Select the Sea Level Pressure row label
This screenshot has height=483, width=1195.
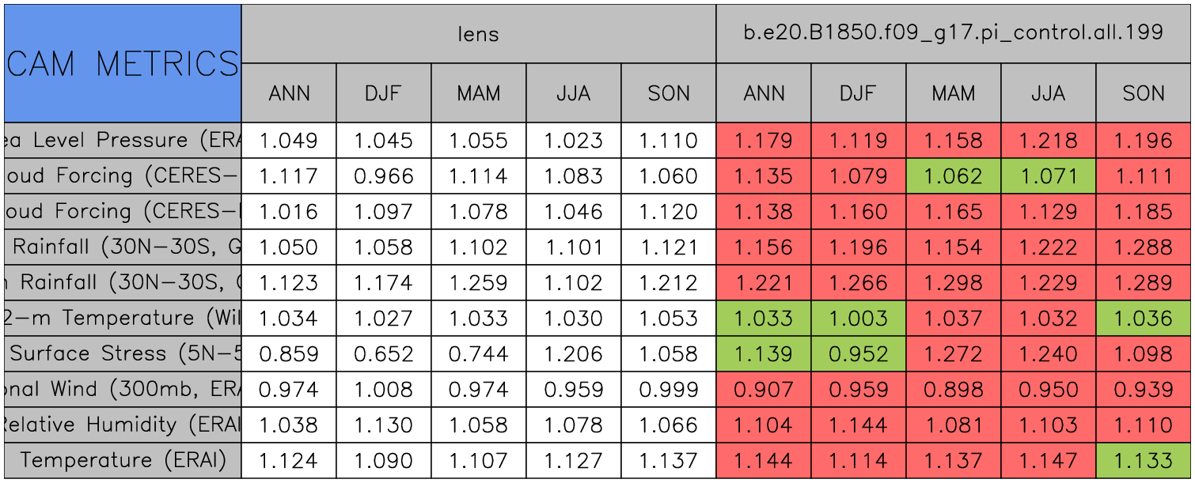(x=123, y=141)
